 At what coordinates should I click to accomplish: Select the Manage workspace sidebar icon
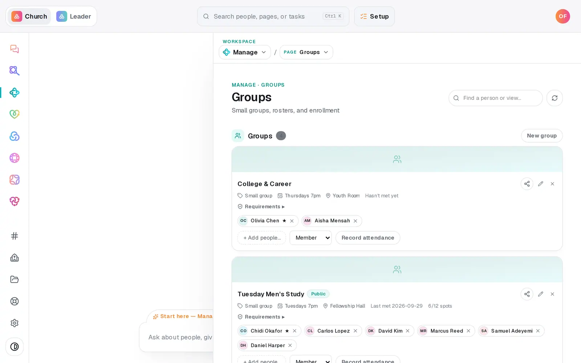pyautogui.click(x=15, y=93)
